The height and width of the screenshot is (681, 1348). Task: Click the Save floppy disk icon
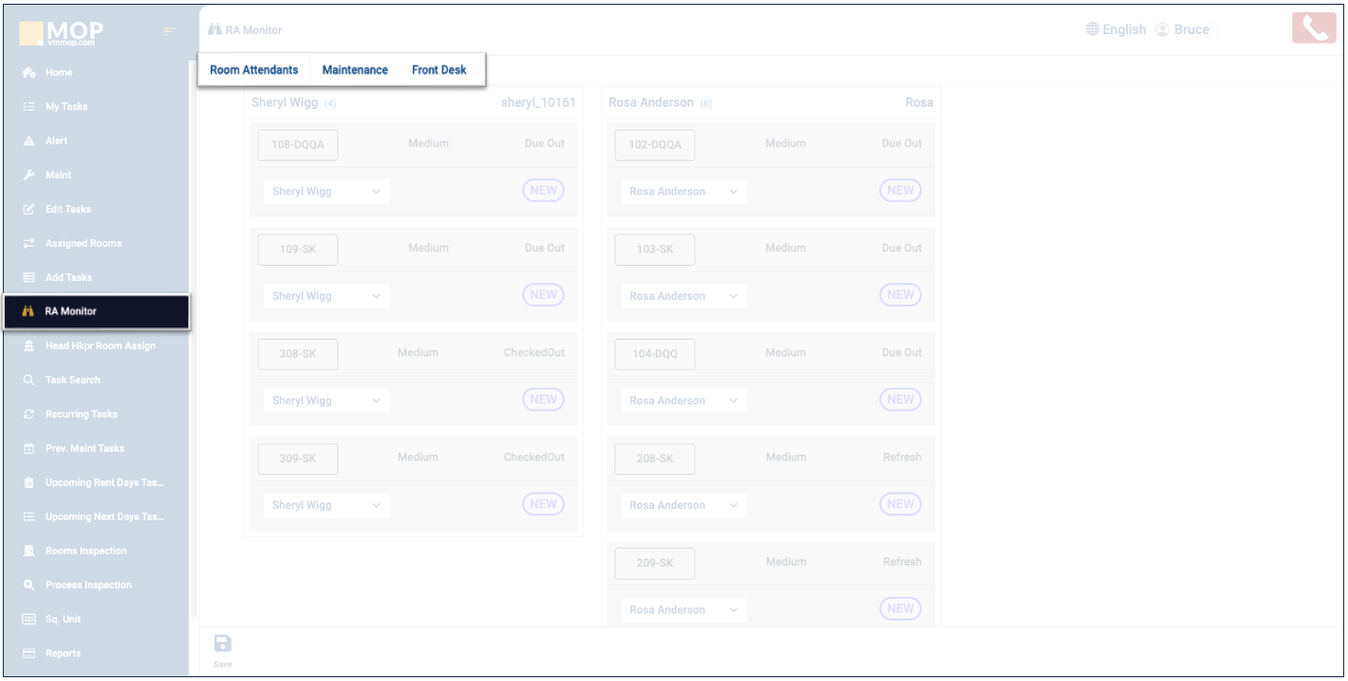[222, 645]
